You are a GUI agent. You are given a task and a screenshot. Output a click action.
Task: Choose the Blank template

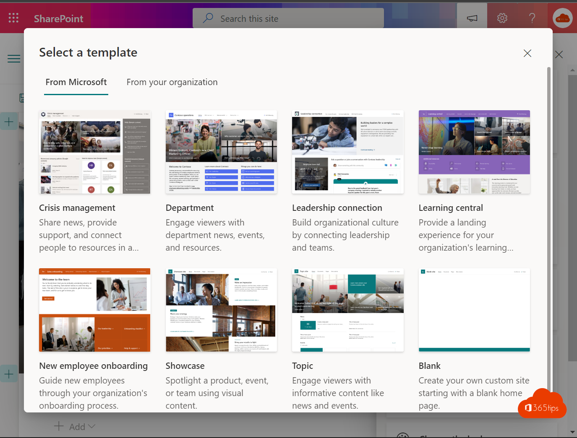(x=474, y=310)
